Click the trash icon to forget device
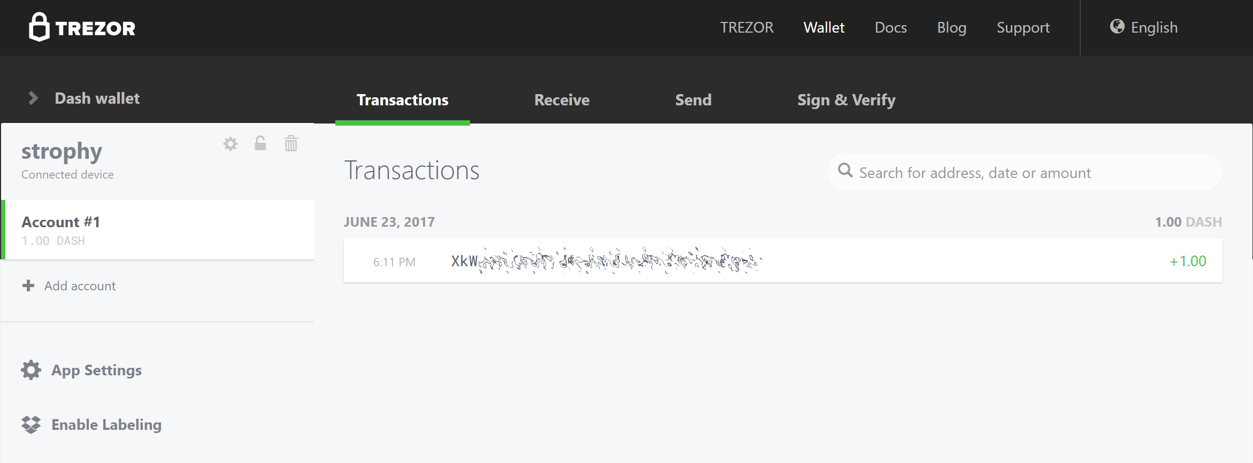This screenshot has height=463, width=1253. pyautogui.click(x=291, y=143)
